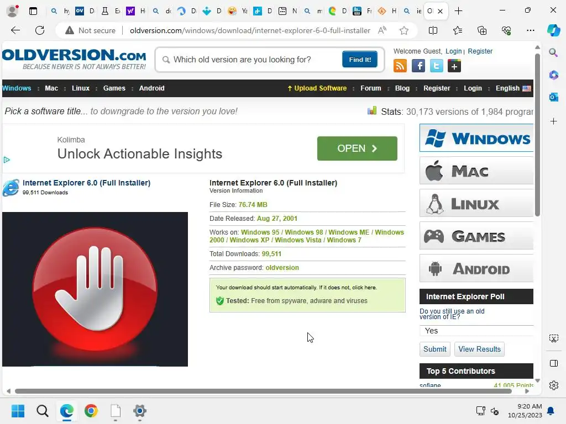Open Browser essentials heart icon
The height and width of the screenshot is (424, 566).
pyautogui.click(x=506, y=30)
